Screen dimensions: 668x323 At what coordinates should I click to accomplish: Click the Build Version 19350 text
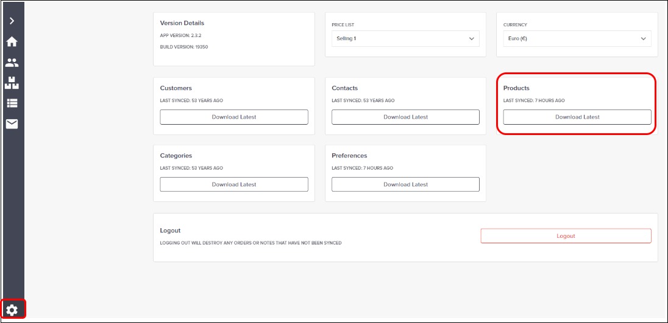point(184,47)
